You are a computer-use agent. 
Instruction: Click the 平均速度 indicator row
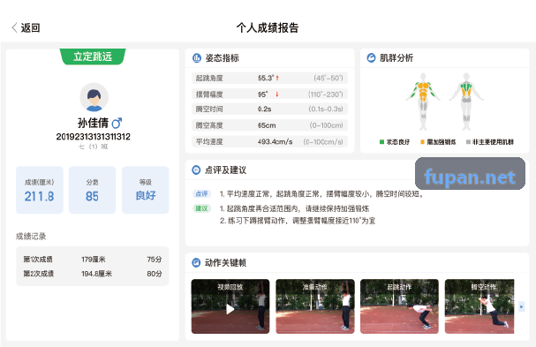pos(269,141)
